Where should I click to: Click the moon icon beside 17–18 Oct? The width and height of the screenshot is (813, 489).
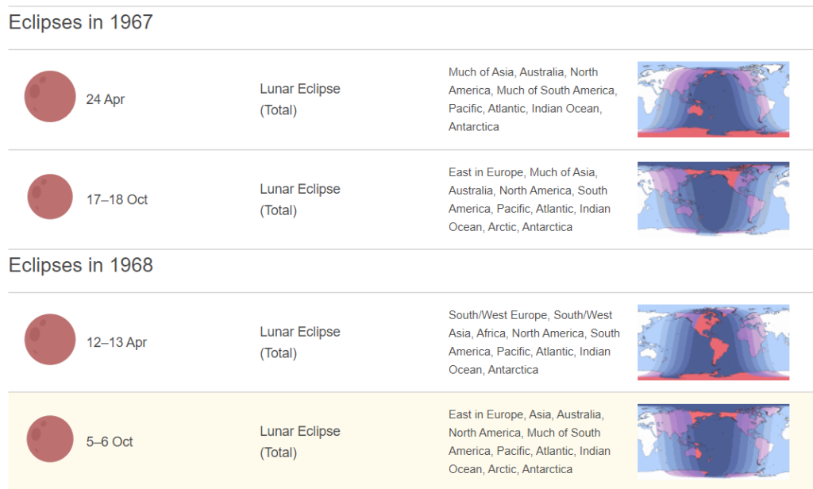[50, 197]
